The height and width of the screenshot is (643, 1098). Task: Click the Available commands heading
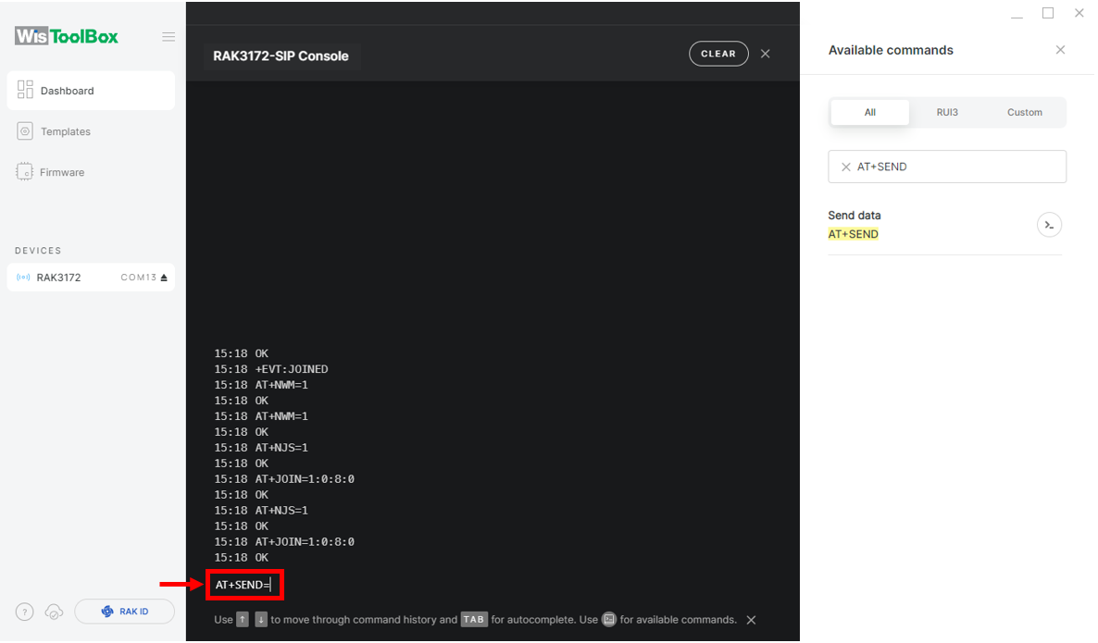coord(891,50)
